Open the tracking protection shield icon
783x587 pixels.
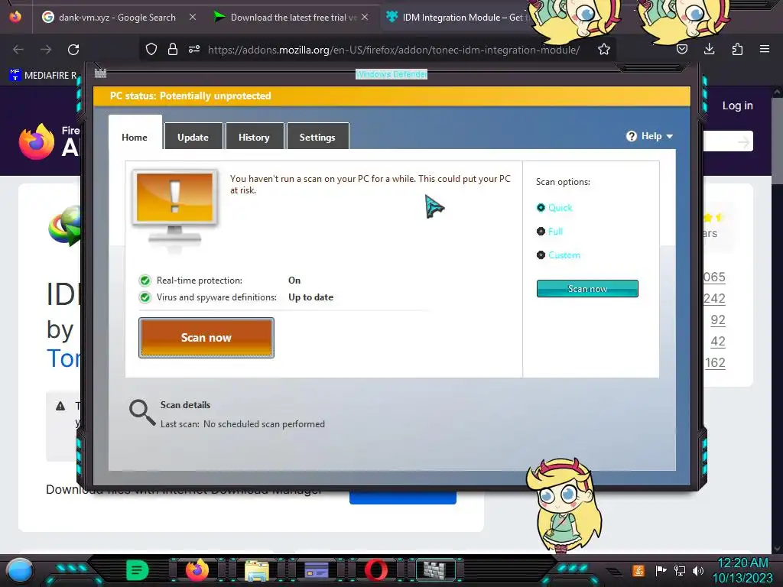pyautogui.click(x=151, y=50)
